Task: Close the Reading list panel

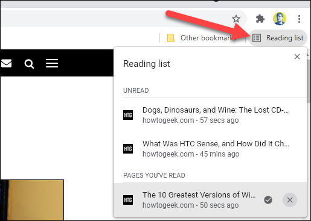Action: tap(297, 57)
